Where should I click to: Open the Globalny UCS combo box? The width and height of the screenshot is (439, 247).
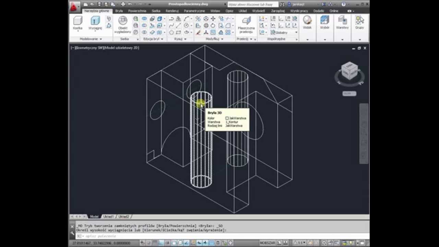pos(284,32)
